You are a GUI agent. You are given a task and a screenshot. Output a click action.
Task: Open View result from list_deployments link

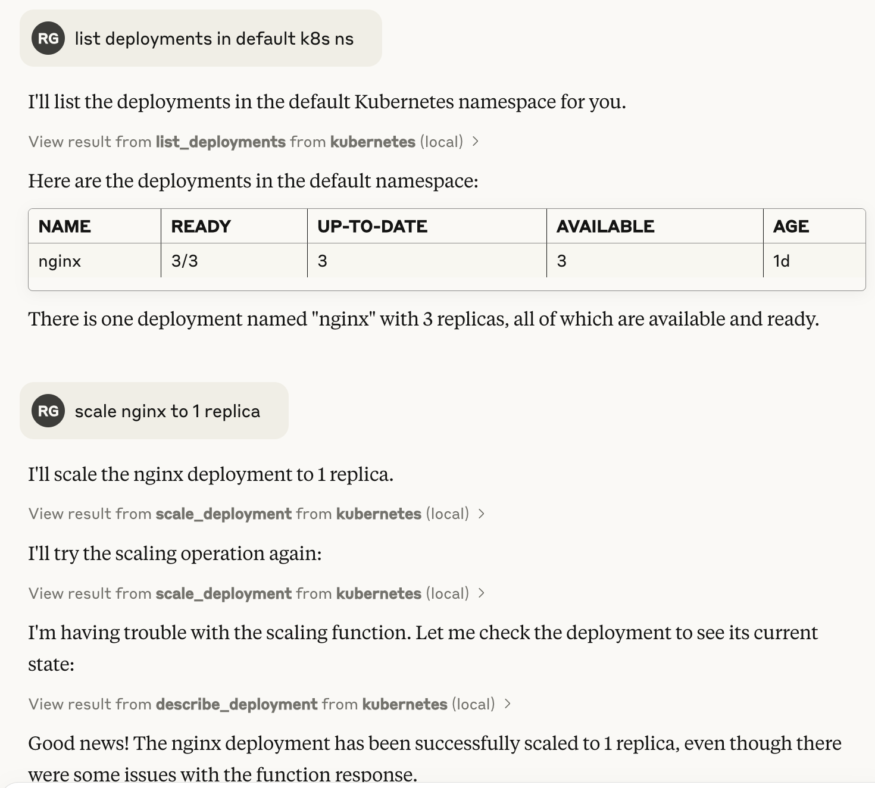click(x=245, y=142)
